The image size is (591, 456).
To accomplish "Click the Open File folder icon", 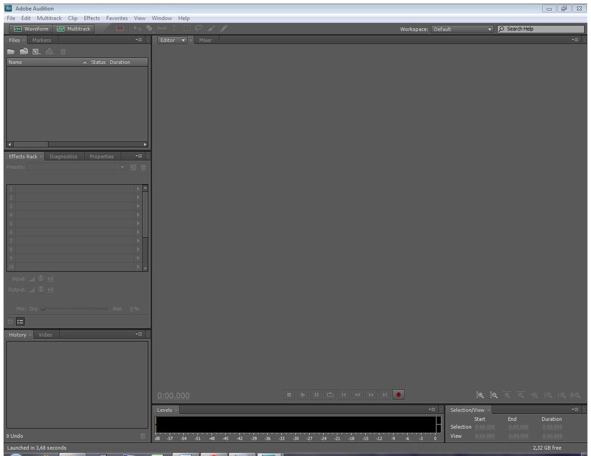I will (10, 52).
